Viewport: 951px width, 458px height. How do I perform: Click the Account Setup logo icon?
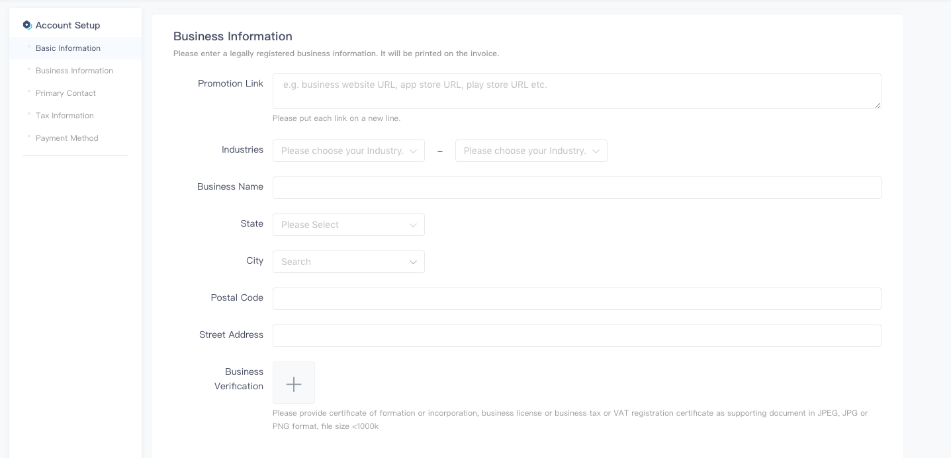click(x=27, y=25)
